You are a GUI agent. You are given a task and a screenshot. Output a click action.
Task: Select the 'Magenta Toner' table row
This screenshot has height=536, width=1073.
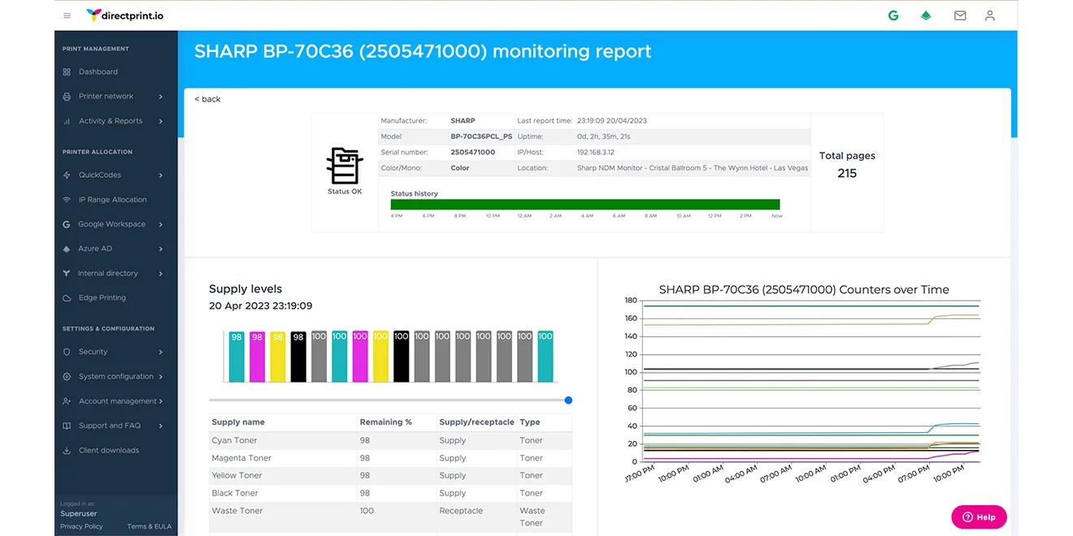[390, 458]
